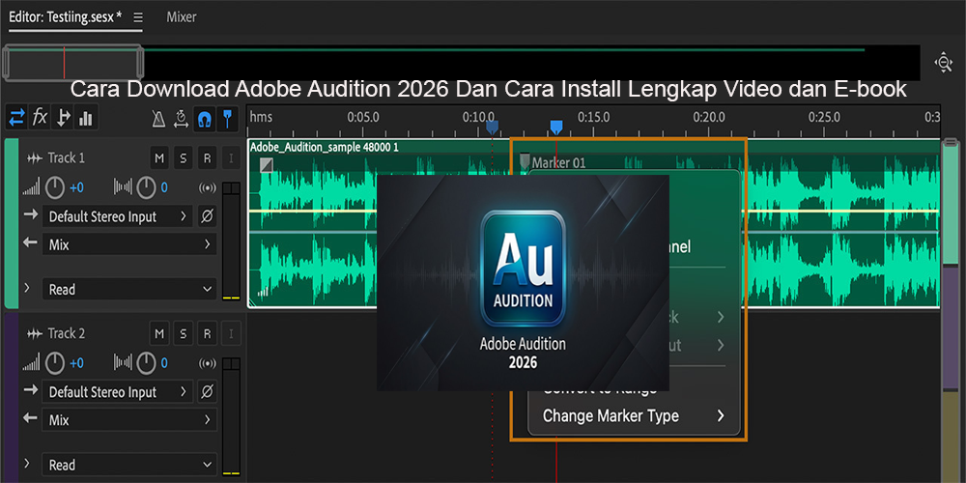The height and width of the screenshot is (483, 966).
Task: Expand Track 2 automation section arrow
Action: 27,464
